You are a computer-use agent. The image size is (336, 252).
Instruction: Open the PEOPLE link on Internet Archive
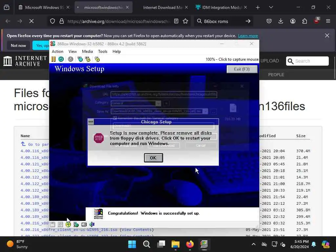(x=276, y=74)
